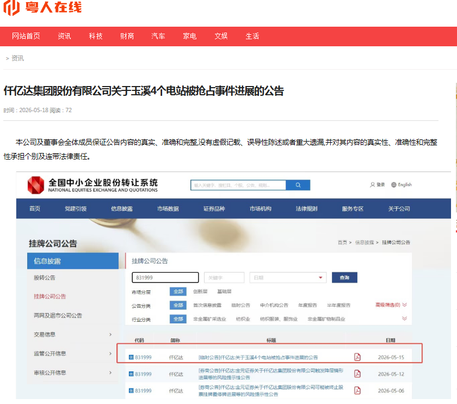Open the 科技 navigation tab
Viewport: 457px width, 404px height.
coord(96,36)
